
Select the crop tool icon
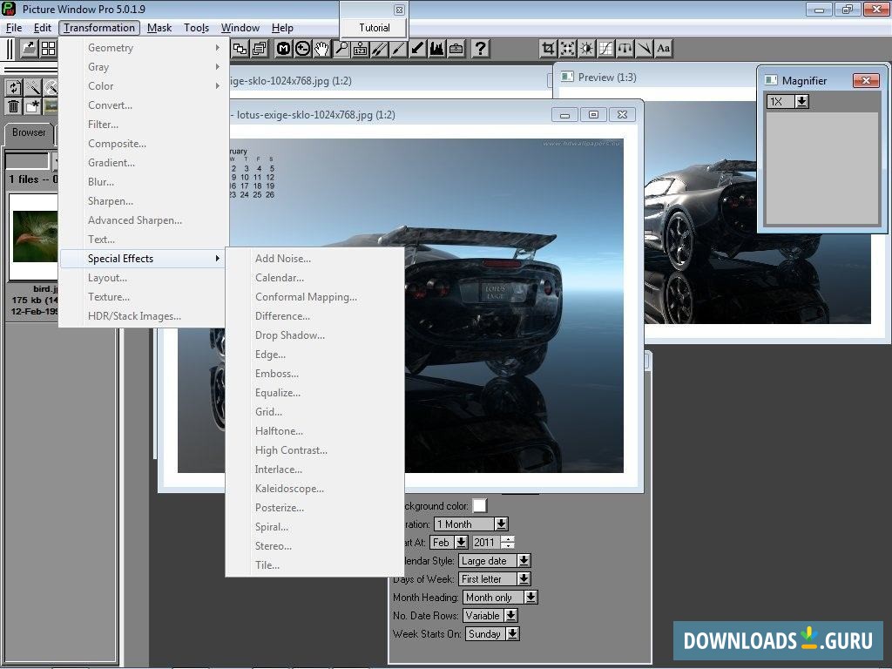tap(548, 49)
